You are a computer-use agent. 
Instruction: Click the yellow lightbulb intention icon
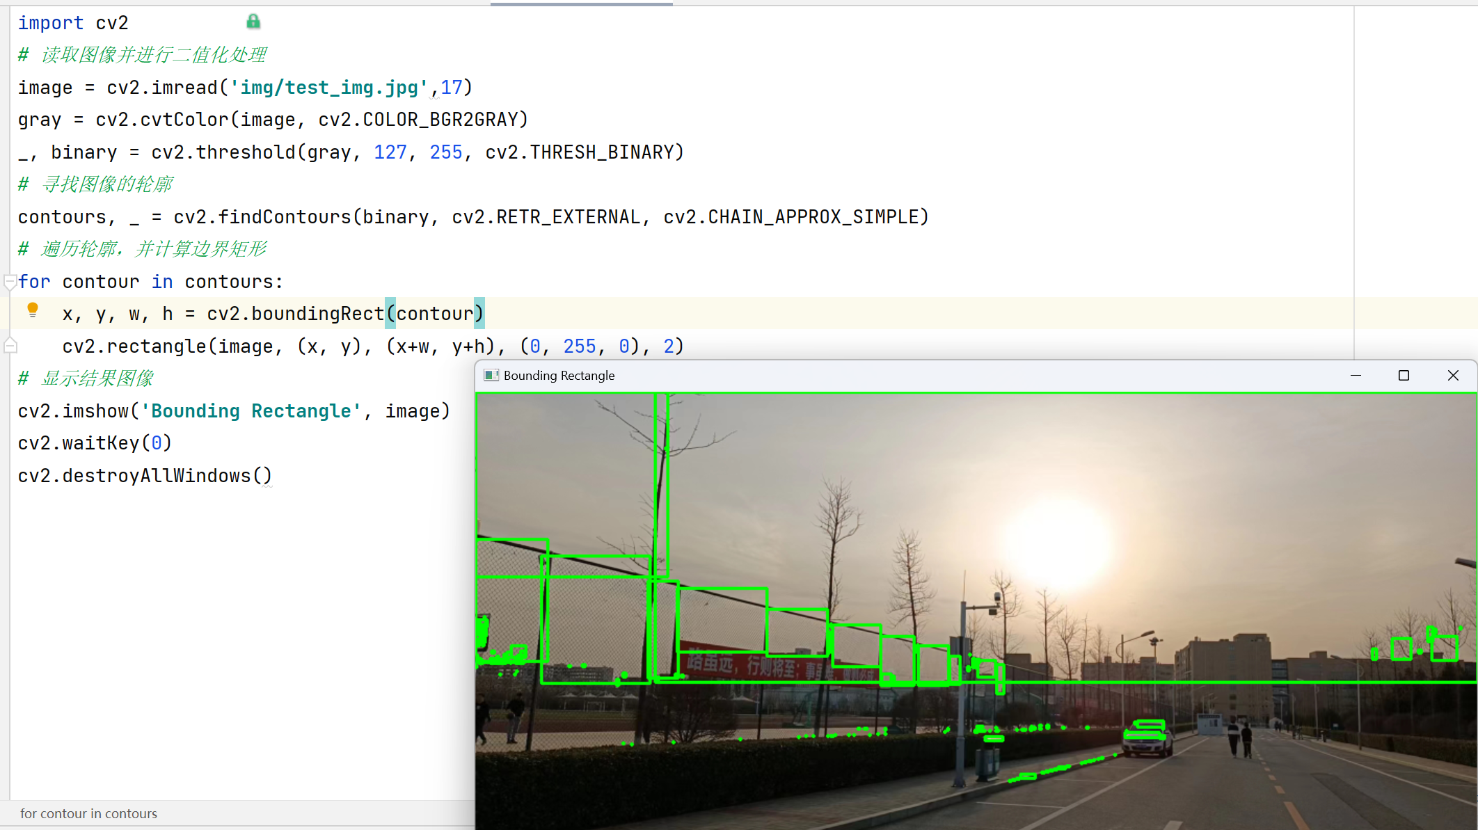[x=32, y=310]
